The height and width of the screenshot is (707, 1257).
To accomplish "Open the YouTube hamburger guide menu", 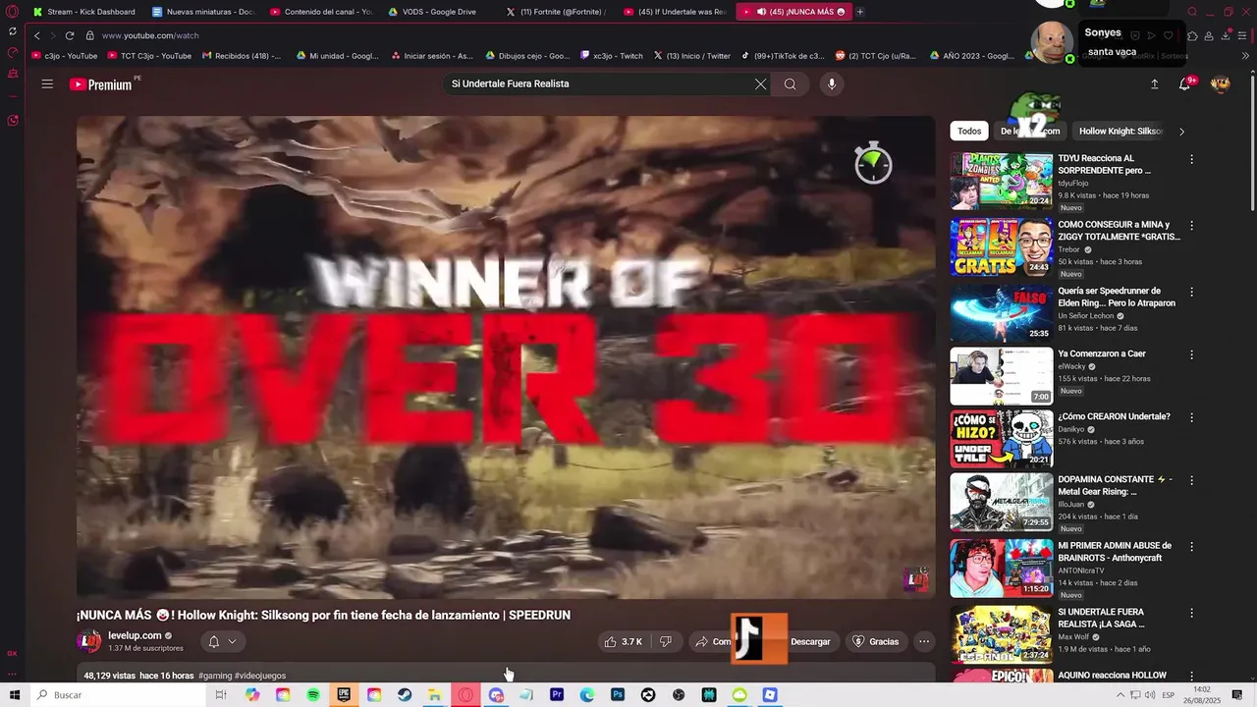I will click(47, 83).
